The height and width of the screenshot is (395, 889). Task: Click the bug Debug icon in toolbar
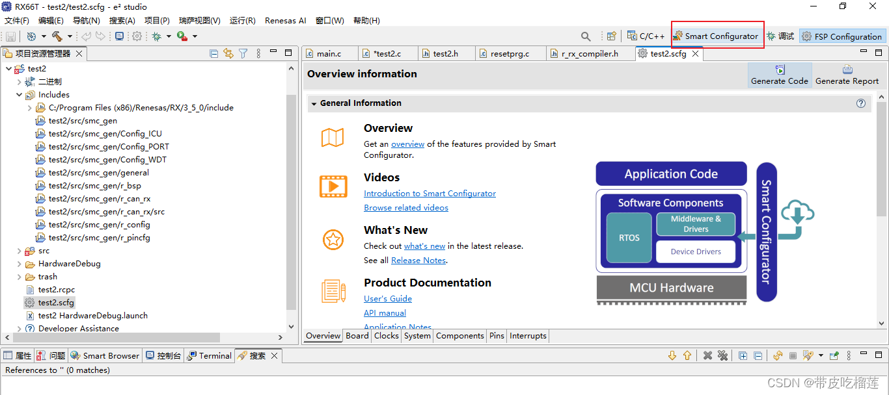157,36
